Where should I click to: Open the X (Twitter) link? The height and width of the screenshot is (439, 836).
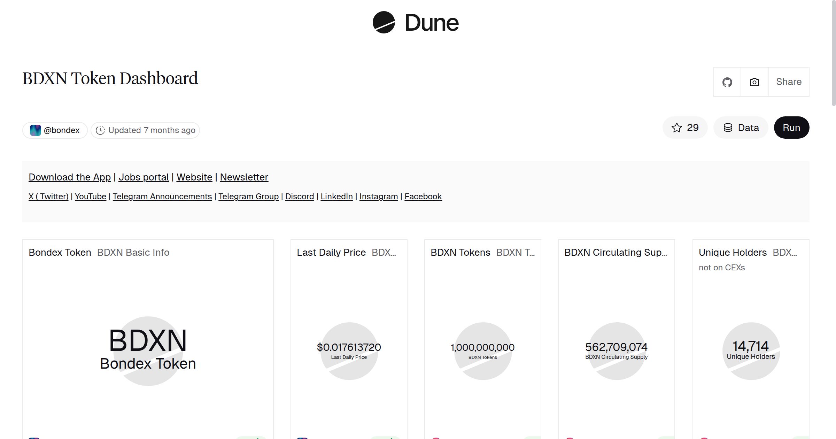point(48,197)
